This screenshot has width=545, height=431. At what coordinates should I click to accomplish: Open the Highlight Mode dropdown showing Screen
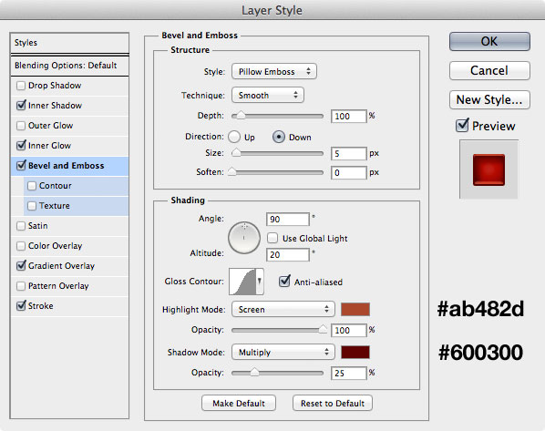[283, 309]
